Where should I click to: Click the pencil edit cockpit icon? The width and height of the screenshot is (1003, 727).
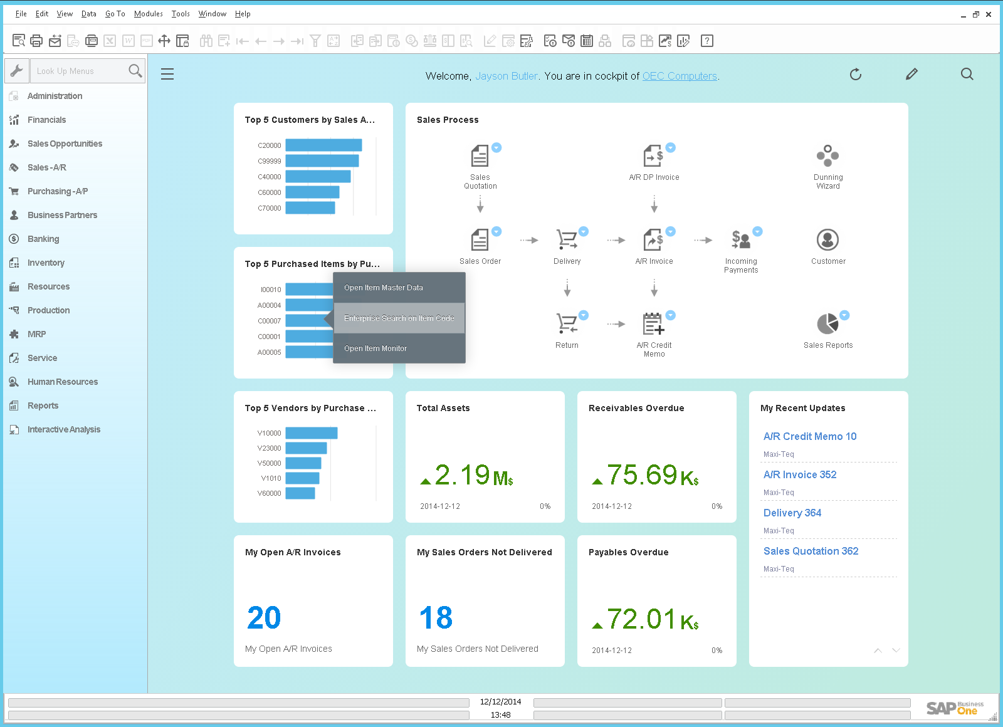(911, 75)
